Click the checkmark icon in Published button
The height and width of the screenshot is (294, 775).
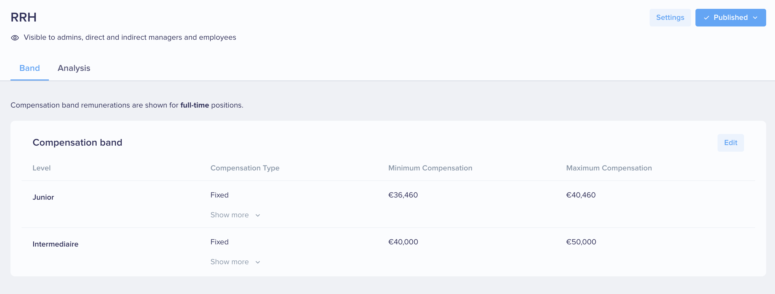(707, 18)
